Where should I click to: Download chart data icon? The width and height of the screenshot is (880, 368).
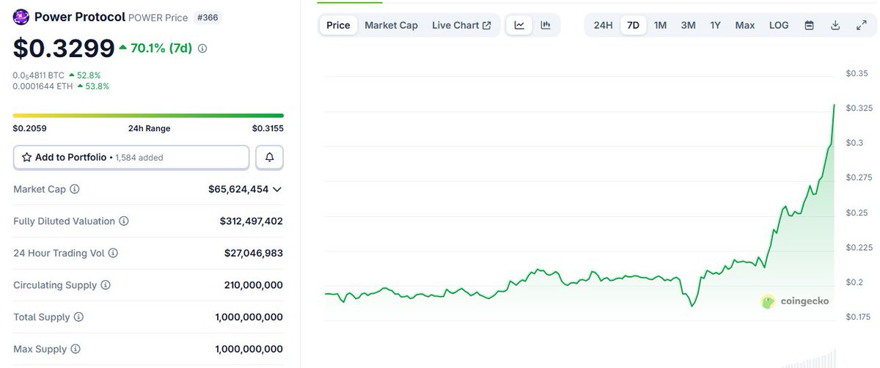[x=835, y=25]
